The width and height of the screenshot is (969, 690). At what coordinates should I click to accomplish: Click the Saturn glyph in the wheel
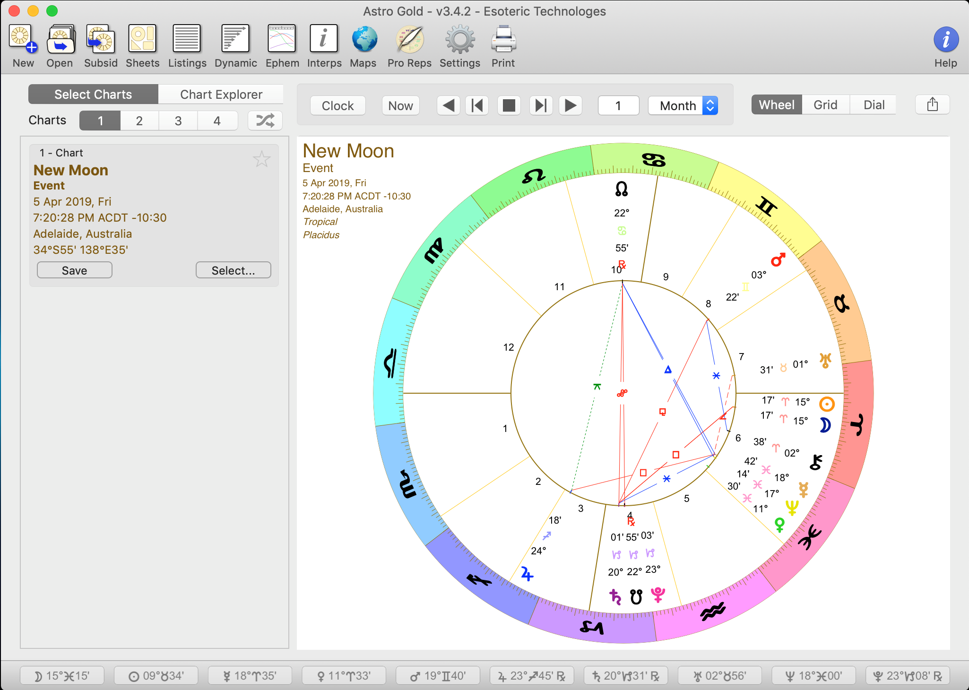615,597
